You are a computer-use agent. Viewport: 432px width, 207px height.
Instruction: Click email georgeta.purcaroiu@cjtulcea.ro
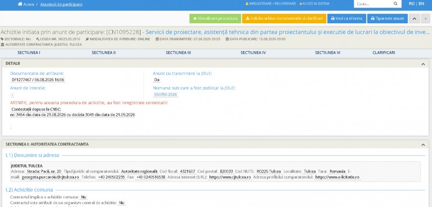51,177
